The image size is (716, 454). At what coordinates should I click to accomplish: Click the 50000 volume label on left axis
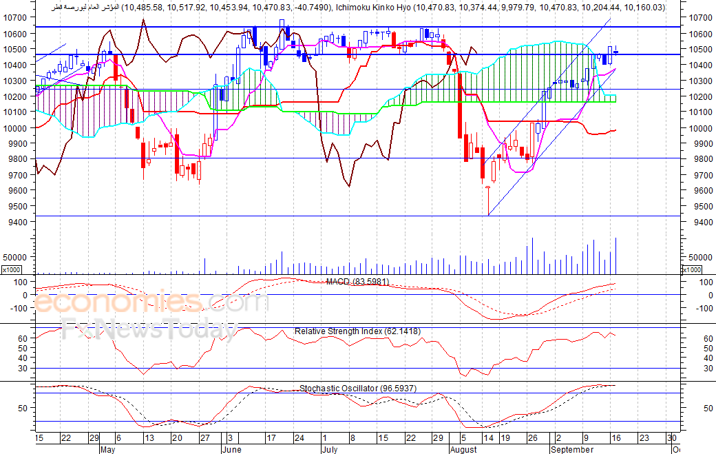13,257
